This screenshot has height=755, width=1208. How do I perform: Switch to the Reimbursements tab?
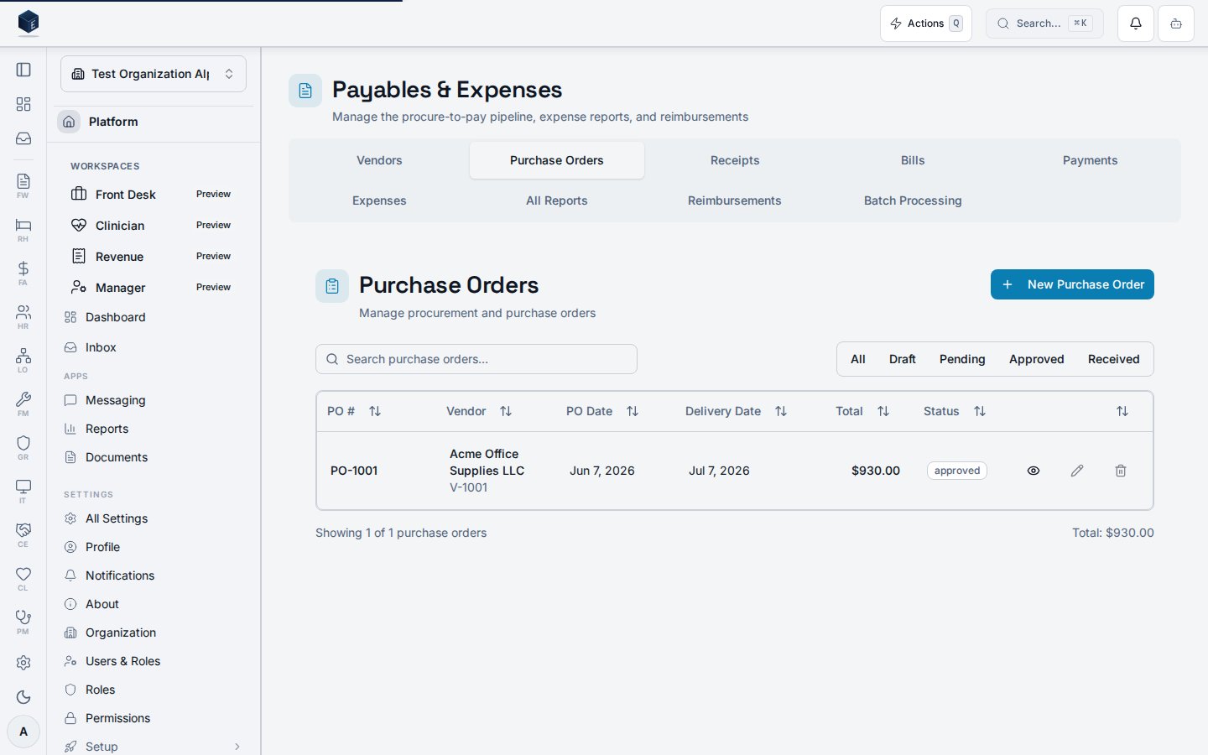[735, 200]
